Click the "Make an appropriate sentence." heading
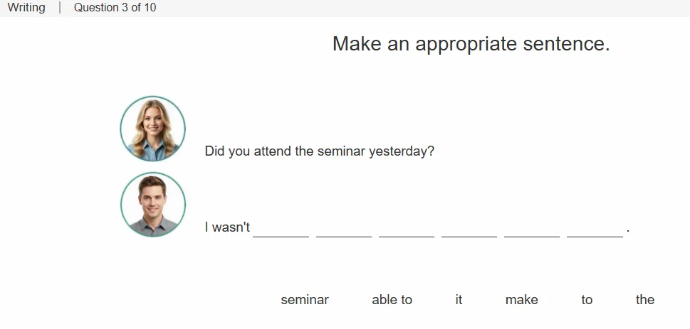690x329 pixels. (x=471, y=44)
